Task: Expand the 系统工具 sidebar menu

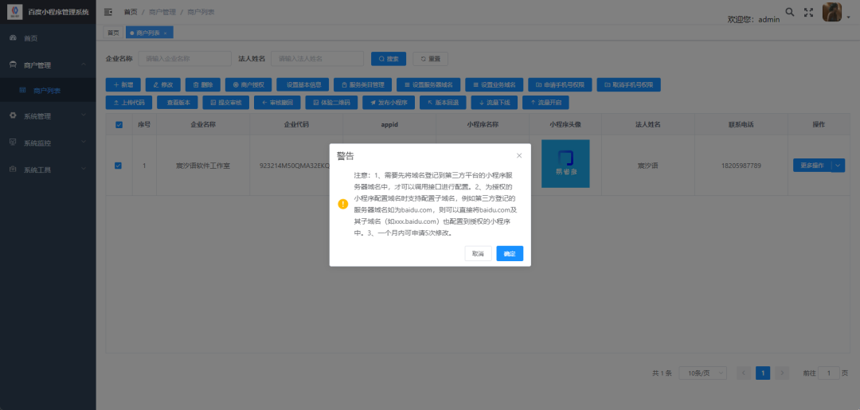Action: tap(48, 170)
